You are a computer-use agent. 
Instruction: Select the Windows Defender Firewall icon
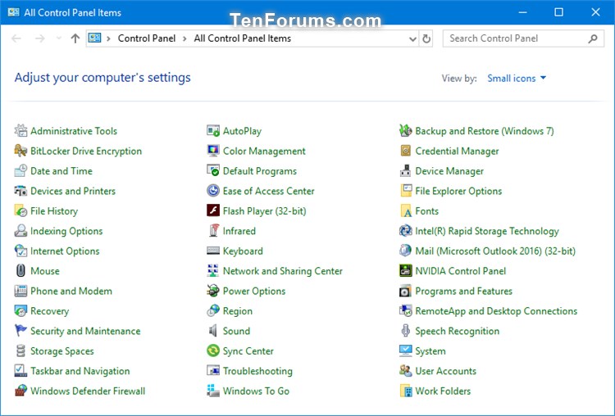point(21,391)
